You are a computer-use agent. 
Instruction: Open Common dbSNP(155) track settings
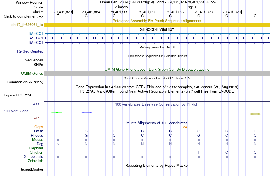25,82
